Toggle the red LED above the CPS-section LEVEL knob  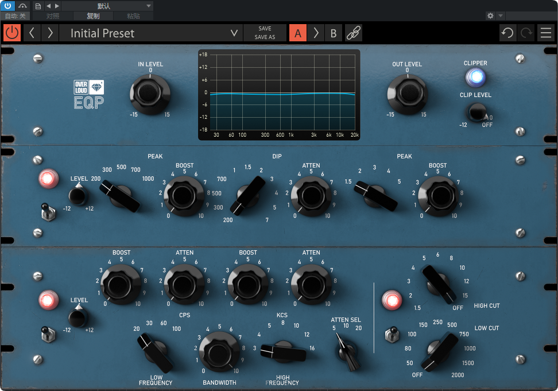coord(48,300)
